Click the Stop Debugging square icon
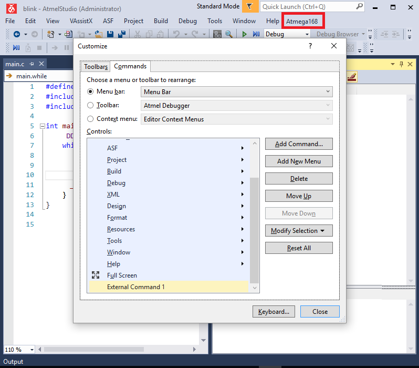Viewport: 419px width, 368px height. tap(39, 48)
